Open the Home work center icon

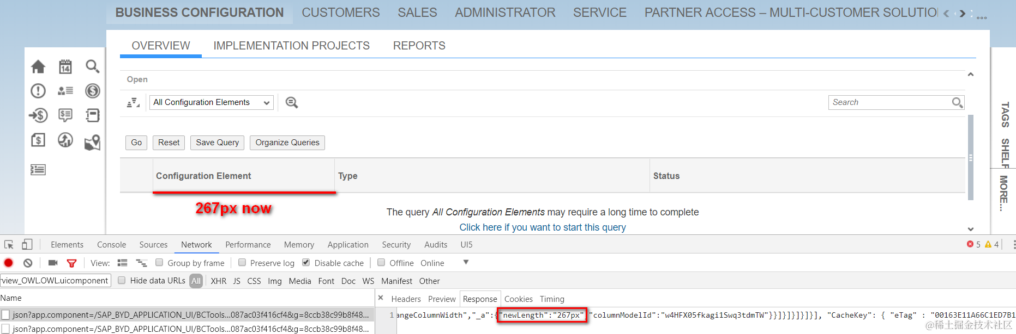(x=38, y=67)
